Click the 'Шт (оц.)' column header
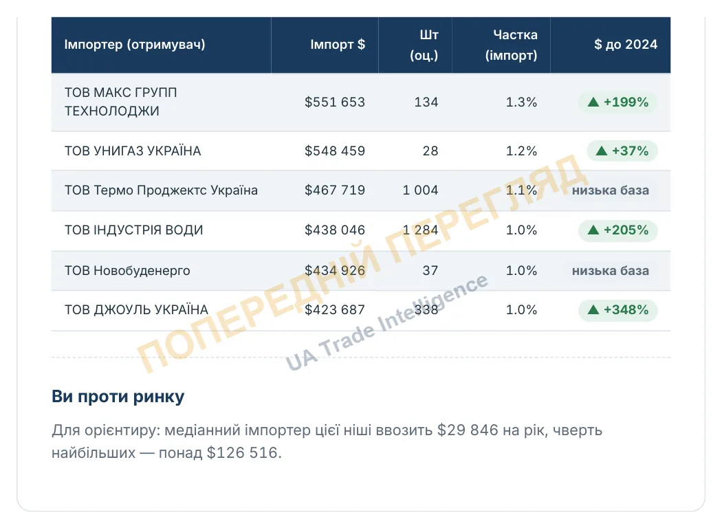This screenshot has height=528, width=722. (424, 45)
